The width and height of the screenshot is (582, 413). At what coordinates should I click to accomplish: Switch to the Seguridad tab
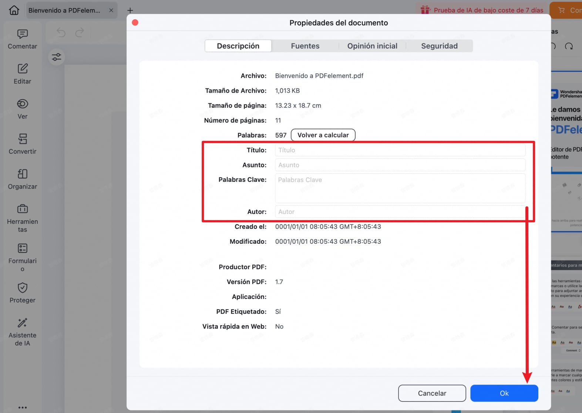[440, 46]
